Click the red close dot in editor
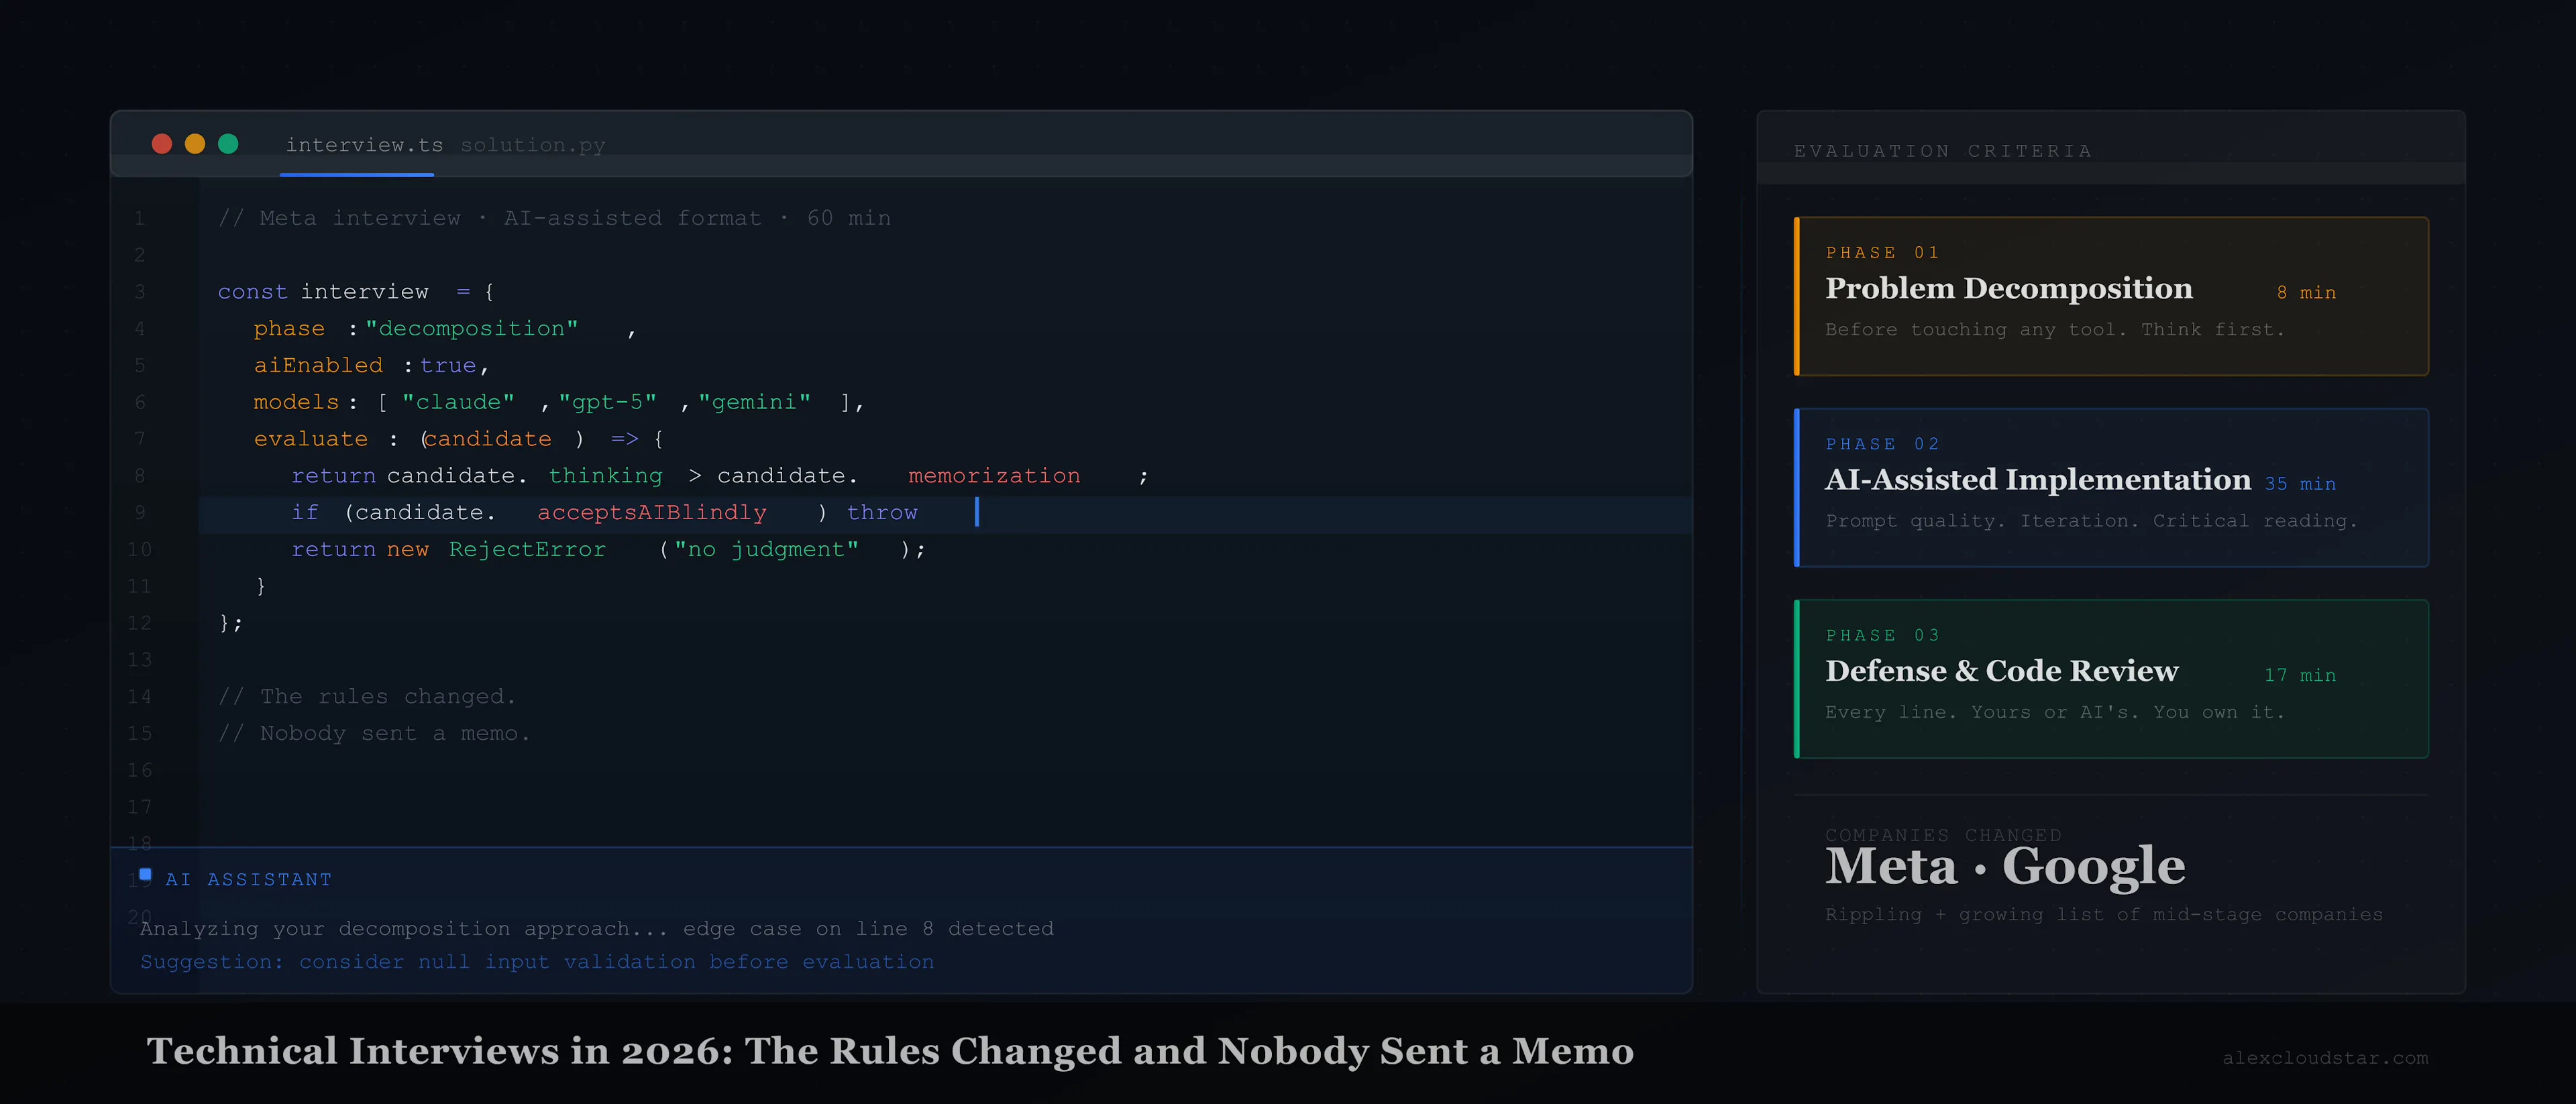The height and width of the screenshot is (1104, 2576). tap(162, 144)
